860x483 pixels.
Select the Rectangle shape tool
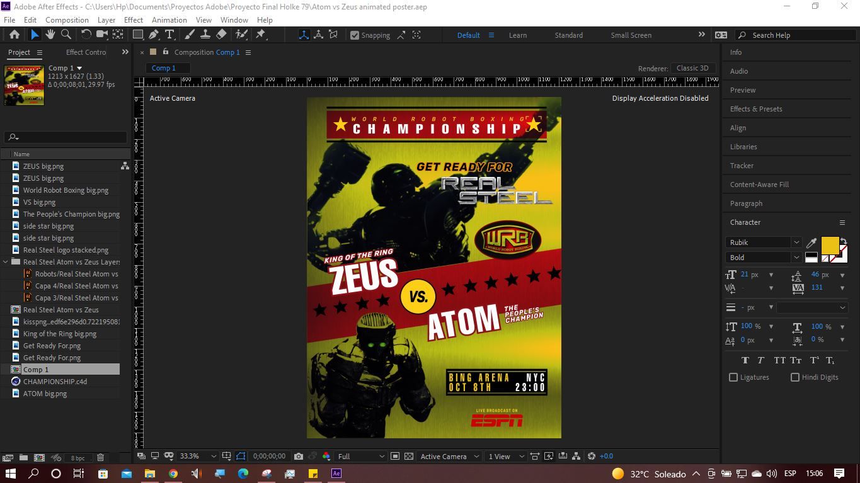pos(138,35)
